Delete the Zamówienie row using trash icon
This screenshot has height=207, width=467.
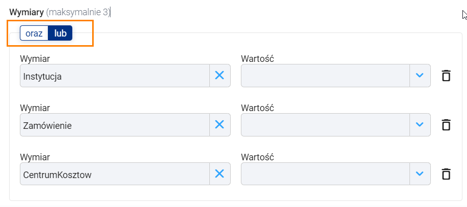pyautogui.click(x=446, y=125)
